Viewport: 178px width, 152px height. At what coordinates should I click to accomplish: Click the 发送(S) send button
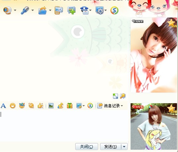click(110, 147)
